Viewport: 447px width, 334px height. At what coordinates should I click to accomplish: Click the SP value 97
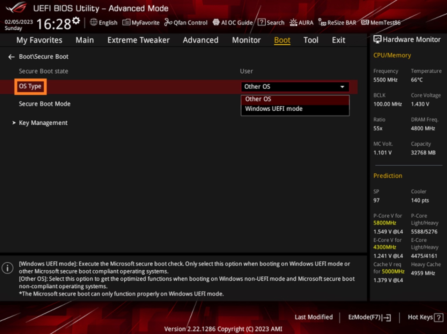coord(376,200)
